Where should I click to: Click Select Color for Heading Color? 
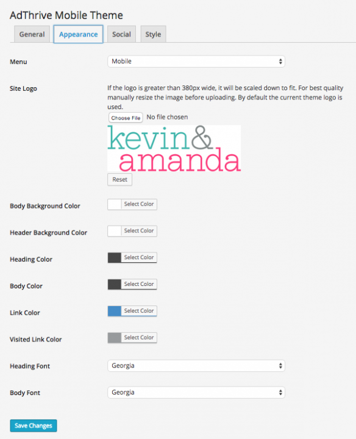point(139,257)
